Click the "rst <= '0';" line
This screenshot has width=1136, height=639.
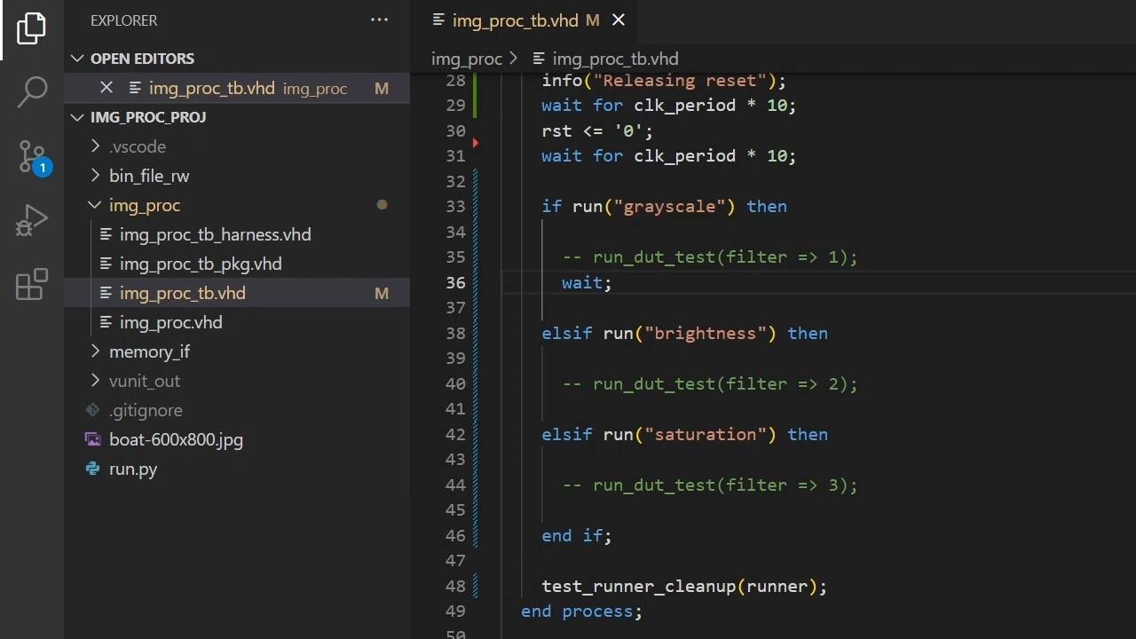click(597, 130)
